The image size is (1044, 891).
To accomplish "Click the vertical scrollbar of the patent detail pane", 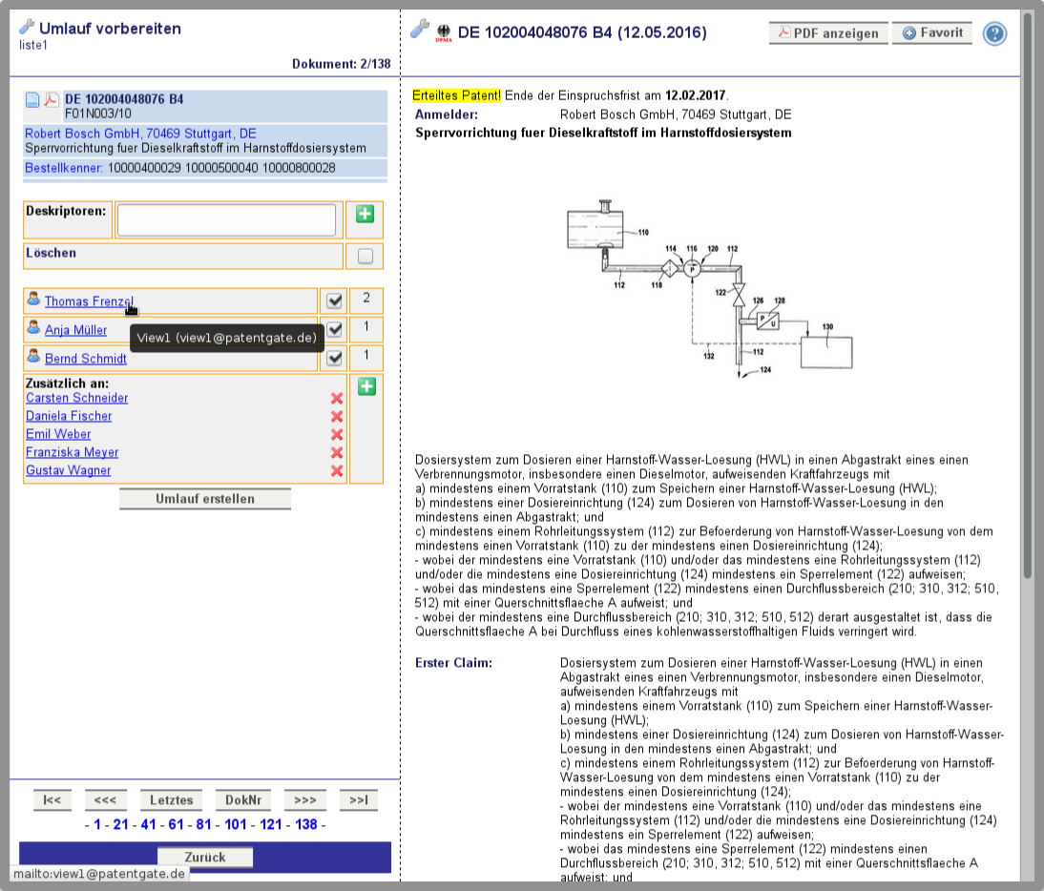I will point(1028,294).
